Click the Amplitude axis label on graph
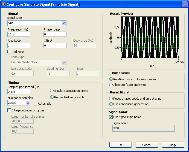The width and height of the screenshot is (189, 152). (111, 38)
